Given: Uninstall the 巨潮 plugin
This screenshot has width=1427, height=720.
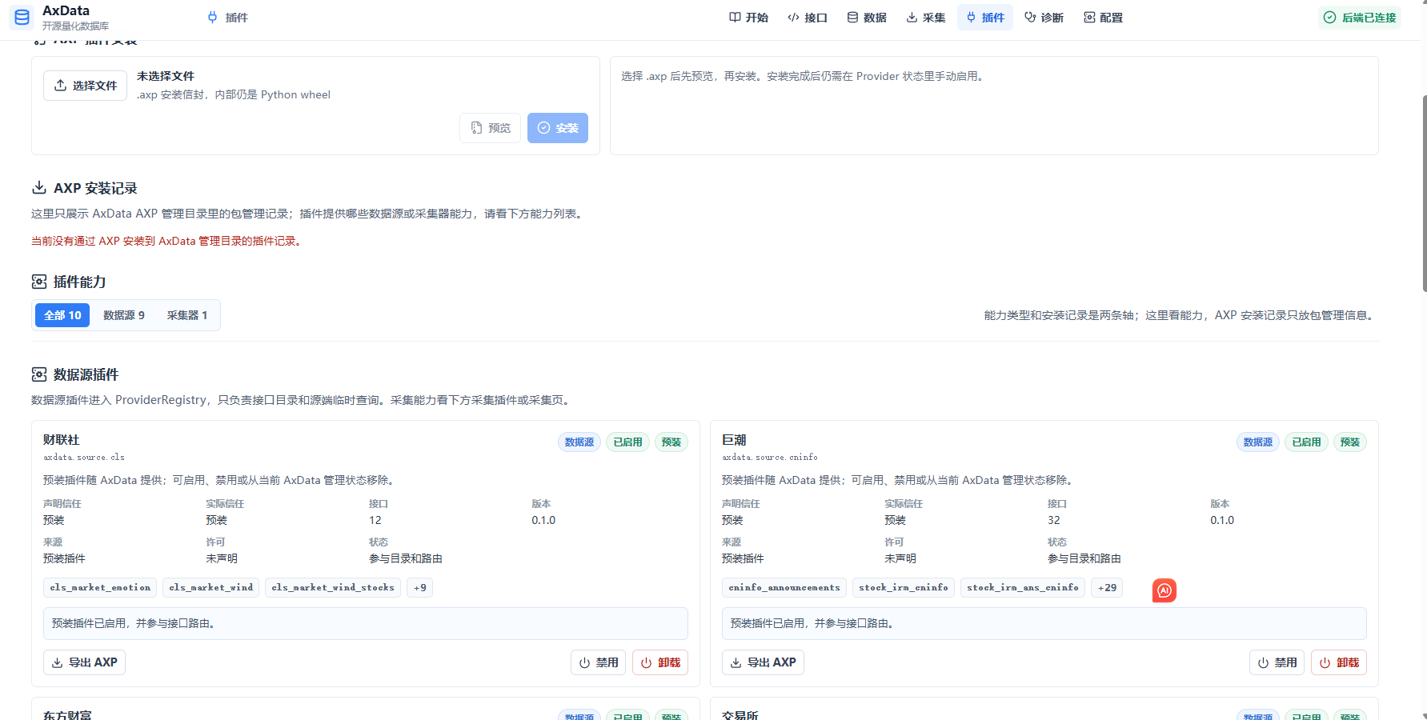Looking at the screenshot, I should tap(1339, 662).
